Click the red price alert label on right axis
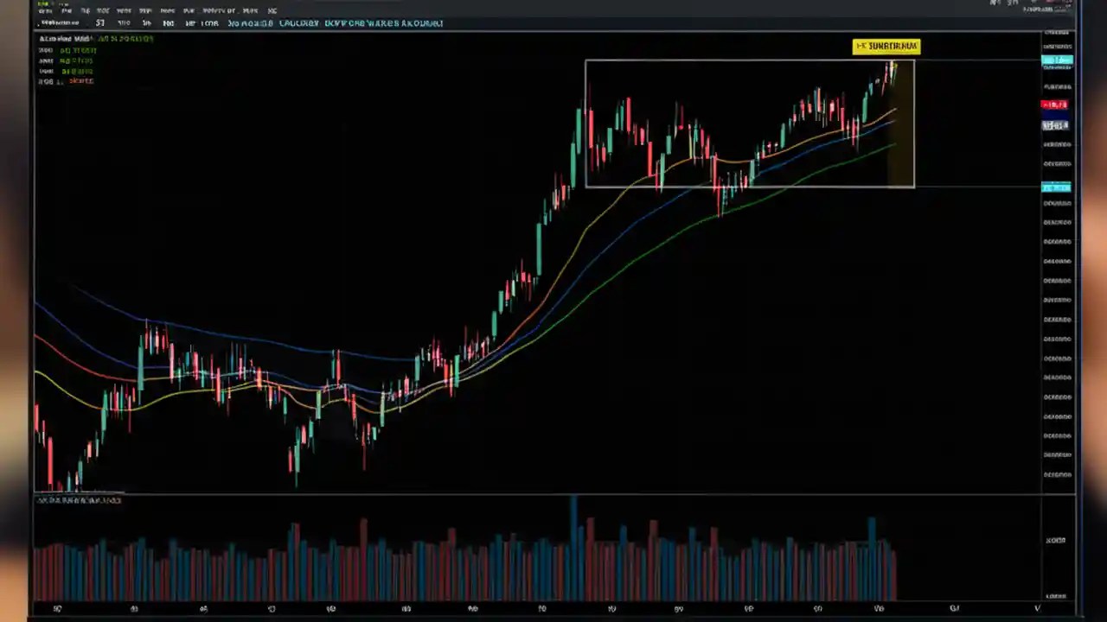Viewport: 1107px width, 622px height. 1055,104
